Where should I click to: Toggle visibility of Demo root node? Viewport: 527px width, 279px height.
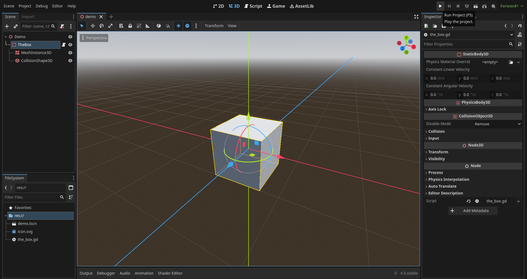(70, 37)
